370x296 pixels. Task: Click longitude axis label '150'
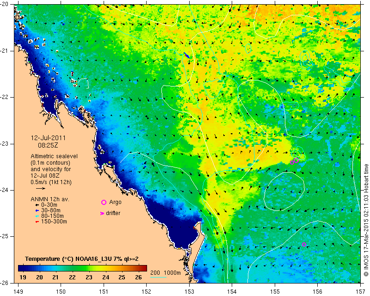coord(61,292)
